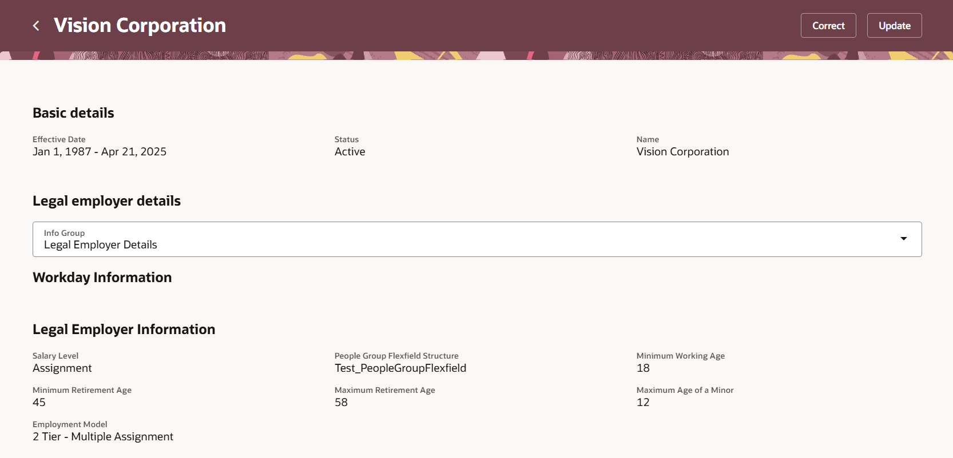Screen dimensions: 953x458
Task: Click the Active status value
Action: [350, 152]
